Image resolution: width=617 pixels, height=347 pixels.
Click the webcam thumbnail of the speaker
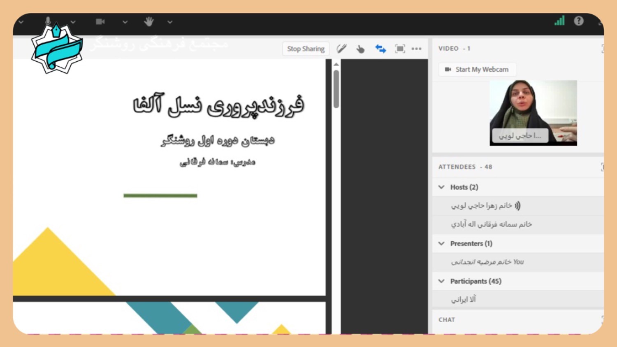tap(533, 112)
